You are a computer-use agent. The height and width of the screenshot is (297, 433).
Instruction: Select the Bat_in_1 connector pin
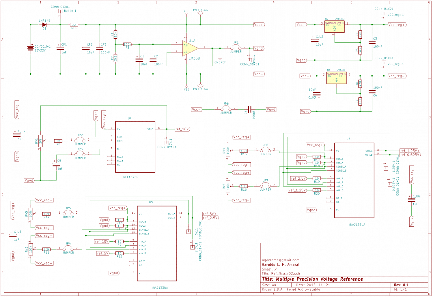(x=60, y=11)
